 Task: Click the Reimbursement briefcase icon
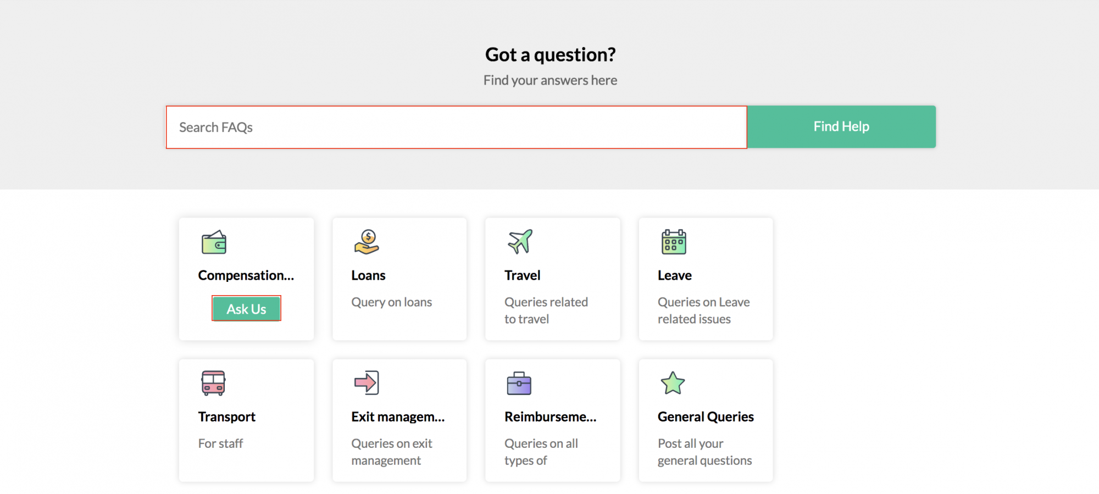[x=519, y=383]
